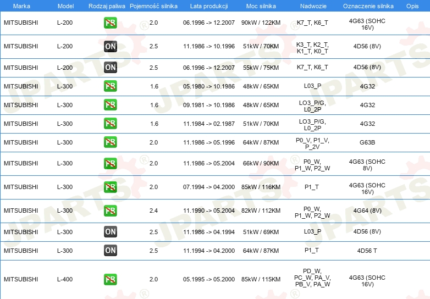The image size is (430, 299).
Task: Click the Model column header
Action: [x=65, y=6]
